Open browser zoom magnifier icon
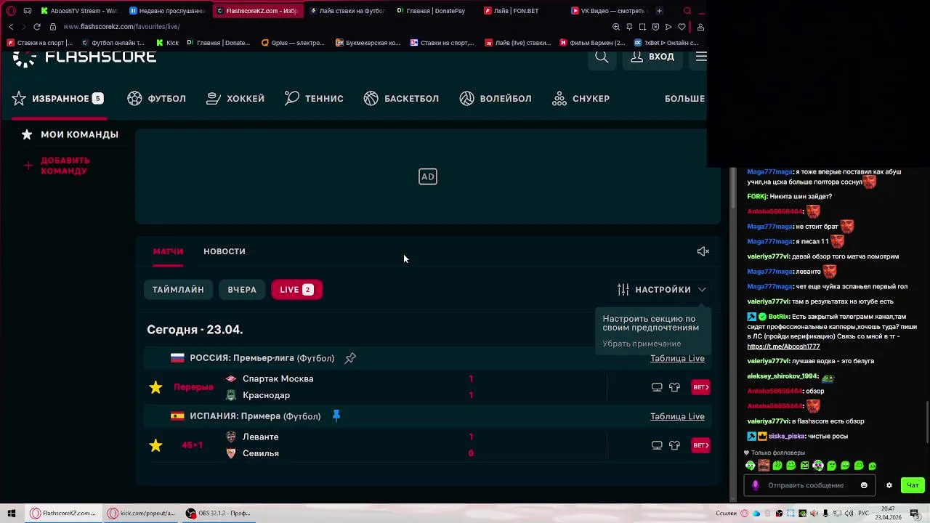 click(616, 27)
